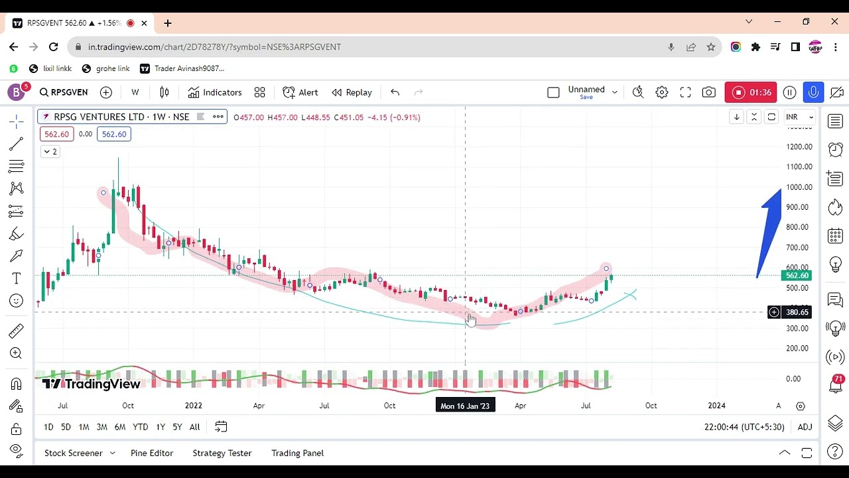This screenshot has height=478, width=849.
Task: Select the 1M time range
Action: 84,427
